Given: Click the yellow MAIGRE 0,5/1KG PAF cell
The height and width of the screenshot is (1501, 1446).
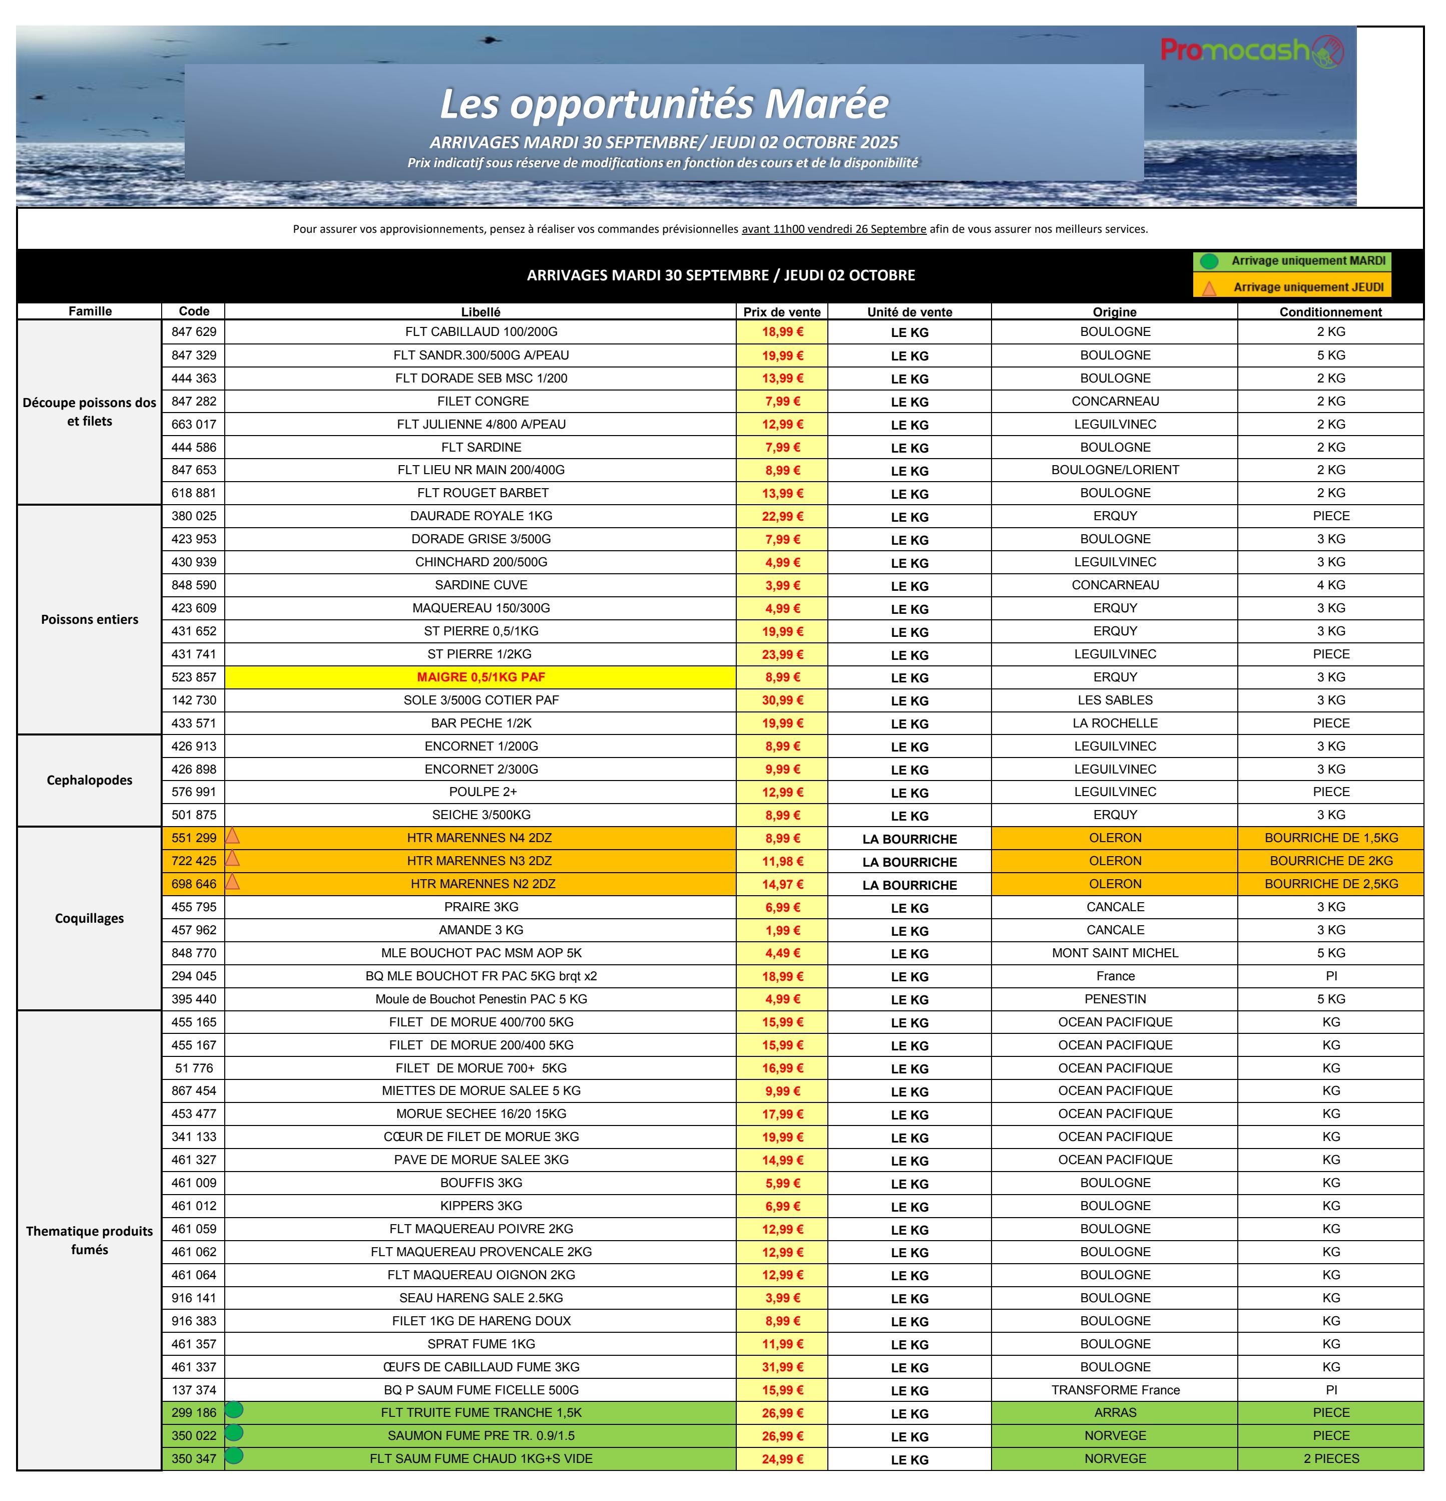Looking at the screenshot, I should (x=480, y=677).
